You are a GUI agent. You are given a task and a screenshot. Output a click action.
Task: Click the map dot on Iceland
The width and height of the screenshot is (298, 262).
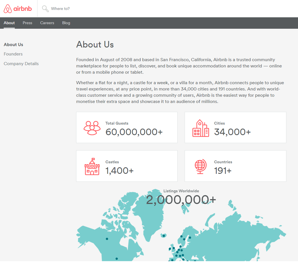point(164,236)
